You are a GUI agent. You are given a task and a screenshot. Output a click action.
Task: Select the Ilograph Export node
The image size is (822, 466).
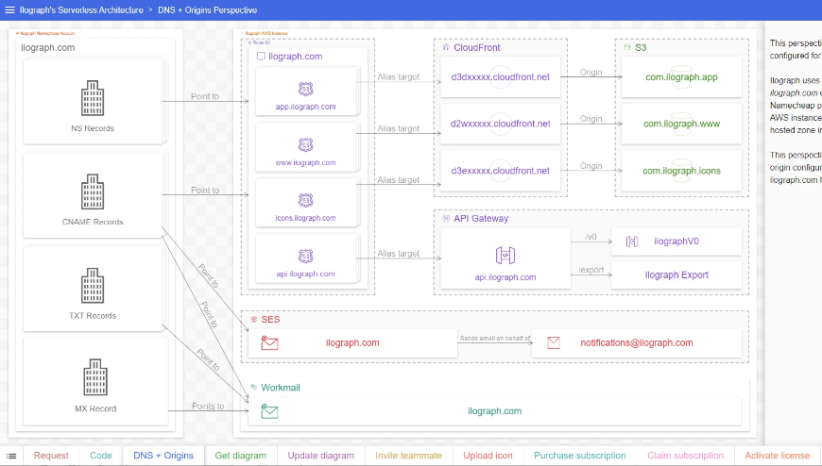(x=676, y=275)
